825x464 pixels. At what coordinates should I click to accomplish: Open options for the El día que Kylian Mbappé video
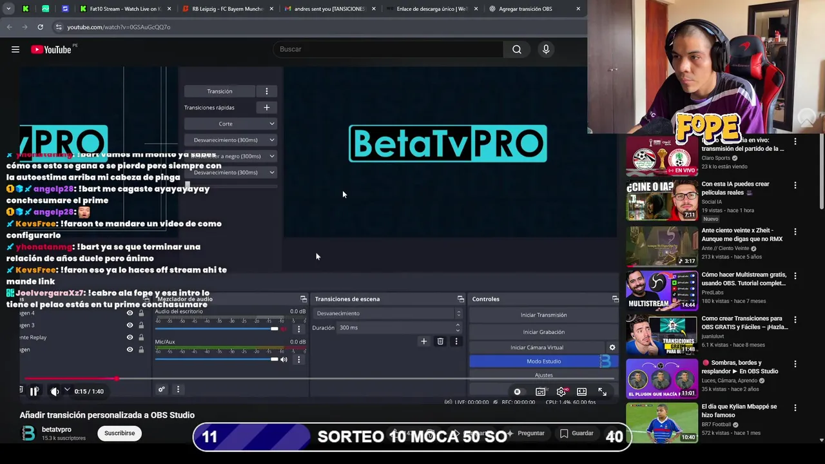[x=795, y=409]
